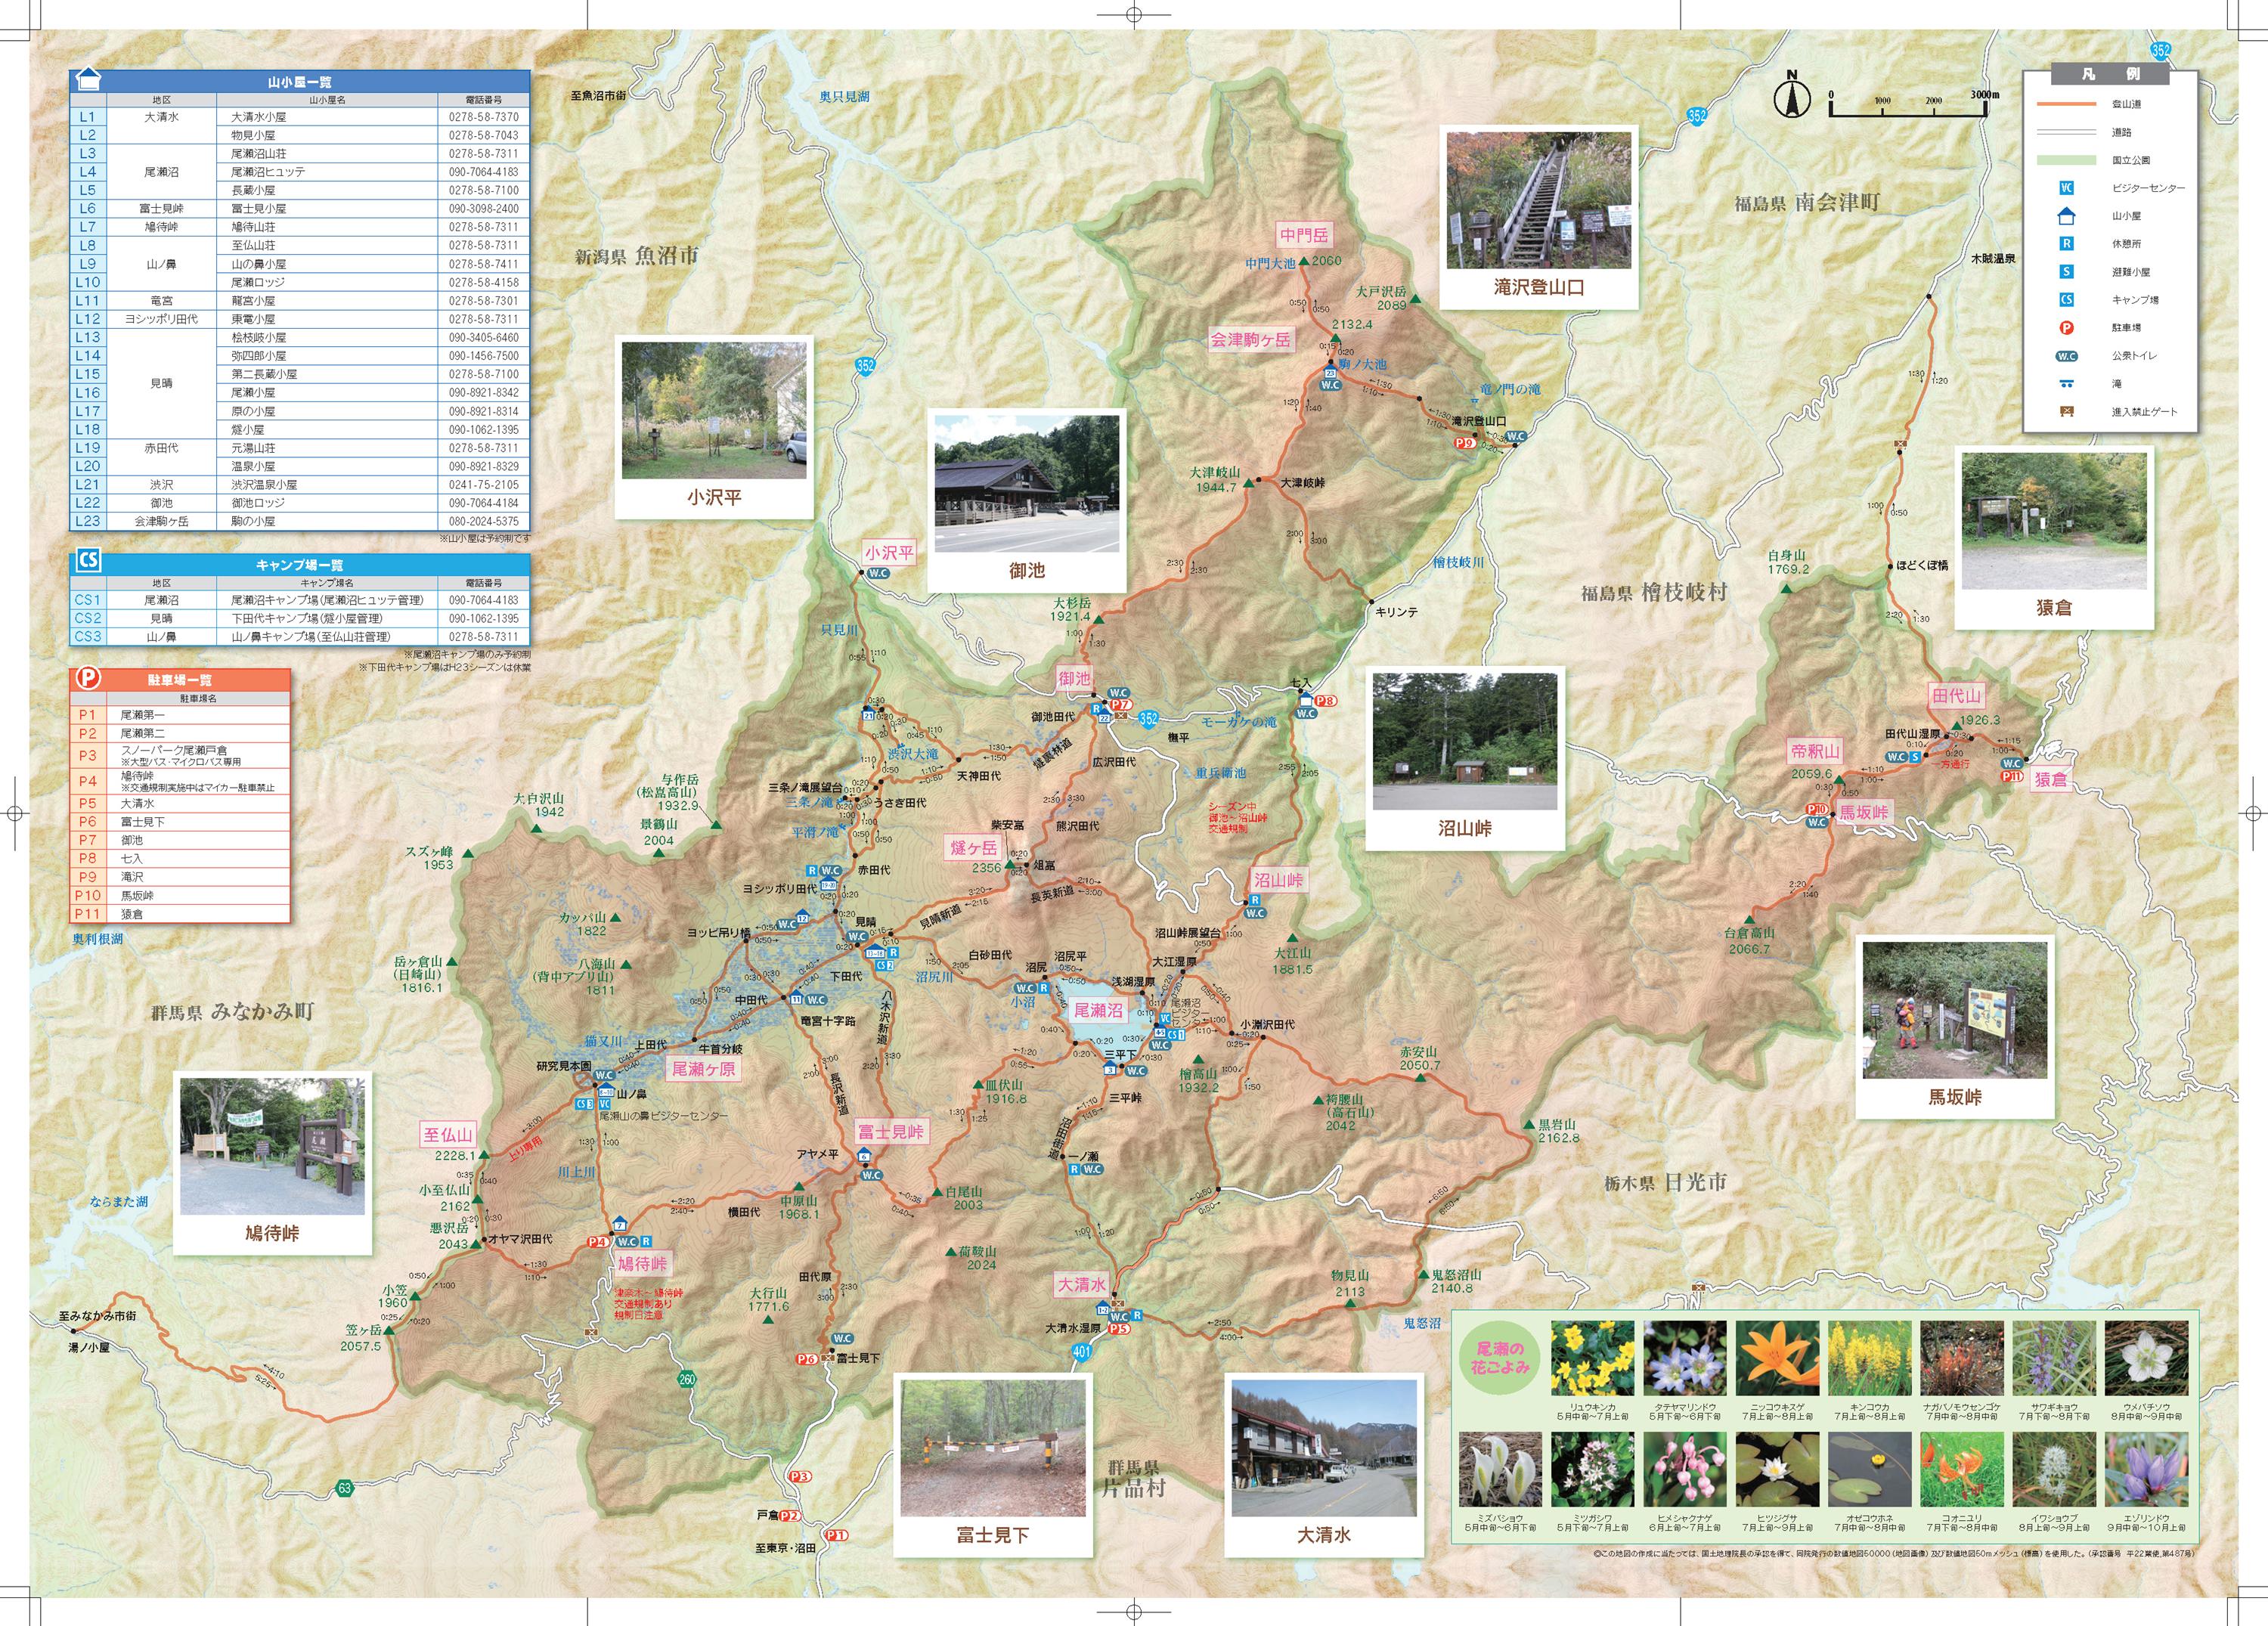Click the route 63 badge on the map
The width and height of the screenshot is (2268, 1626).
345,1488
